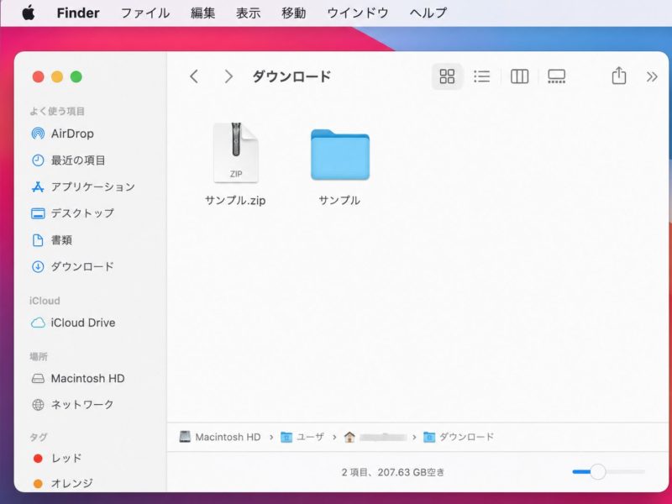
Task: Click Macintosh HD in the path bar
Action: coord(220,437)
